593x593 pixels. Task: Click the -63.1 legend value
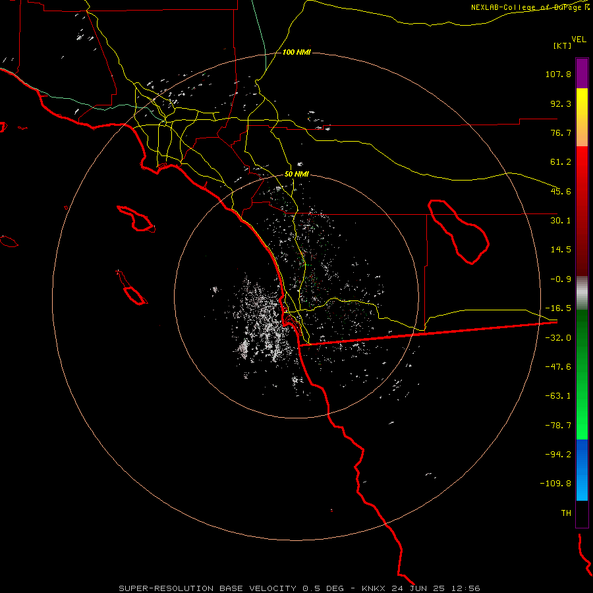[558, 396]
